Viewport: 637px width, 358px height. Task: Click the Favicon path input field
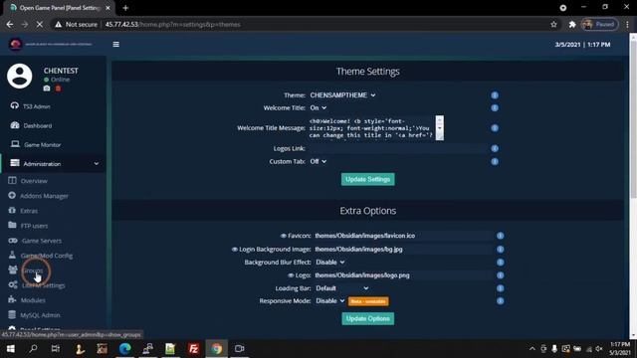[x=403, y=236]
